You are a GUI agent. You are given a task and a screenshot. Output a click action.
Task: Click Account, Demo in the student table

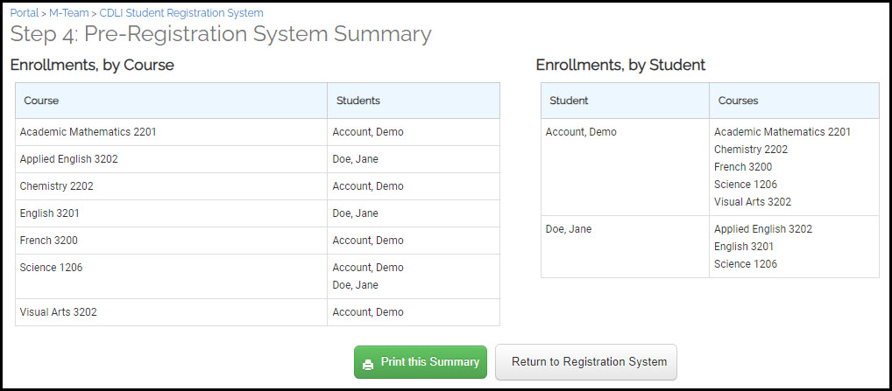581,132
